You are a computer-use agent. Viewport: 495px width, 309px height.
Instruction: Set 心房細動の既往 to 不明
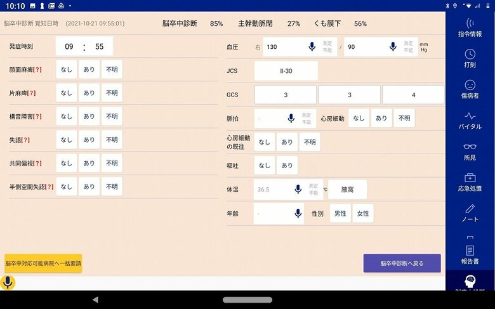pos(310,142)
